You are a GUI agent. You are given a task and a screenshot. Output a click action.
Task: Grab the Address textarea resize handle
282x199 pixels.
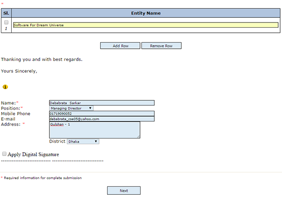[x=138, y=137]
